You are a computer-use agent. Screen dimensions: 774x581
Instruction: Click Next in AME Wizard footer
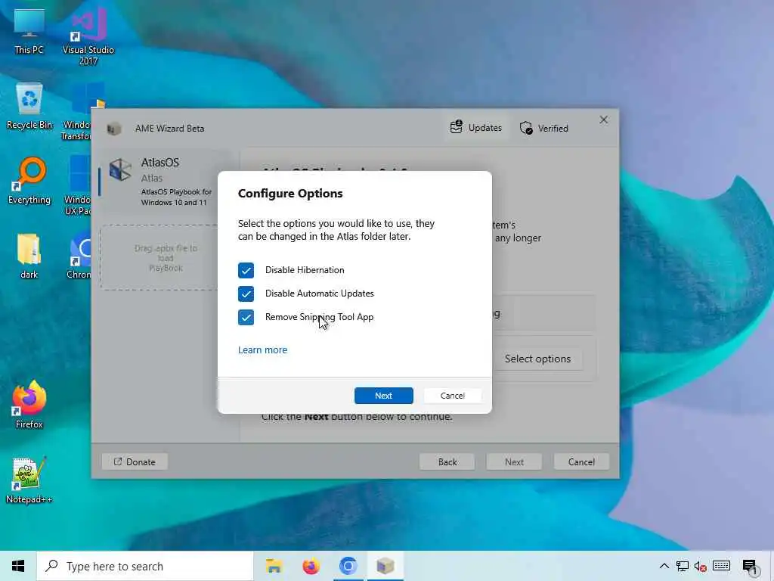tap(514, 462)
